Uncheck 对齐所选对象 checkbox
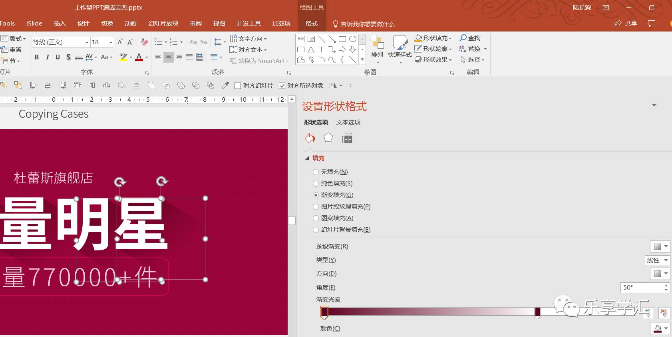The height and width of the screenshot is (337, 672). [282, 86]
